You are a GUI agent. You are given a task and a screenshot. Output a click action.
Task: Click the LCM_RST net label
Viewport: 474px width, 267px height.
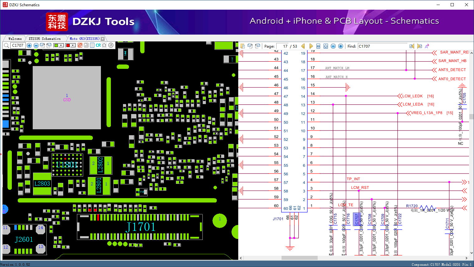(360, 188)
